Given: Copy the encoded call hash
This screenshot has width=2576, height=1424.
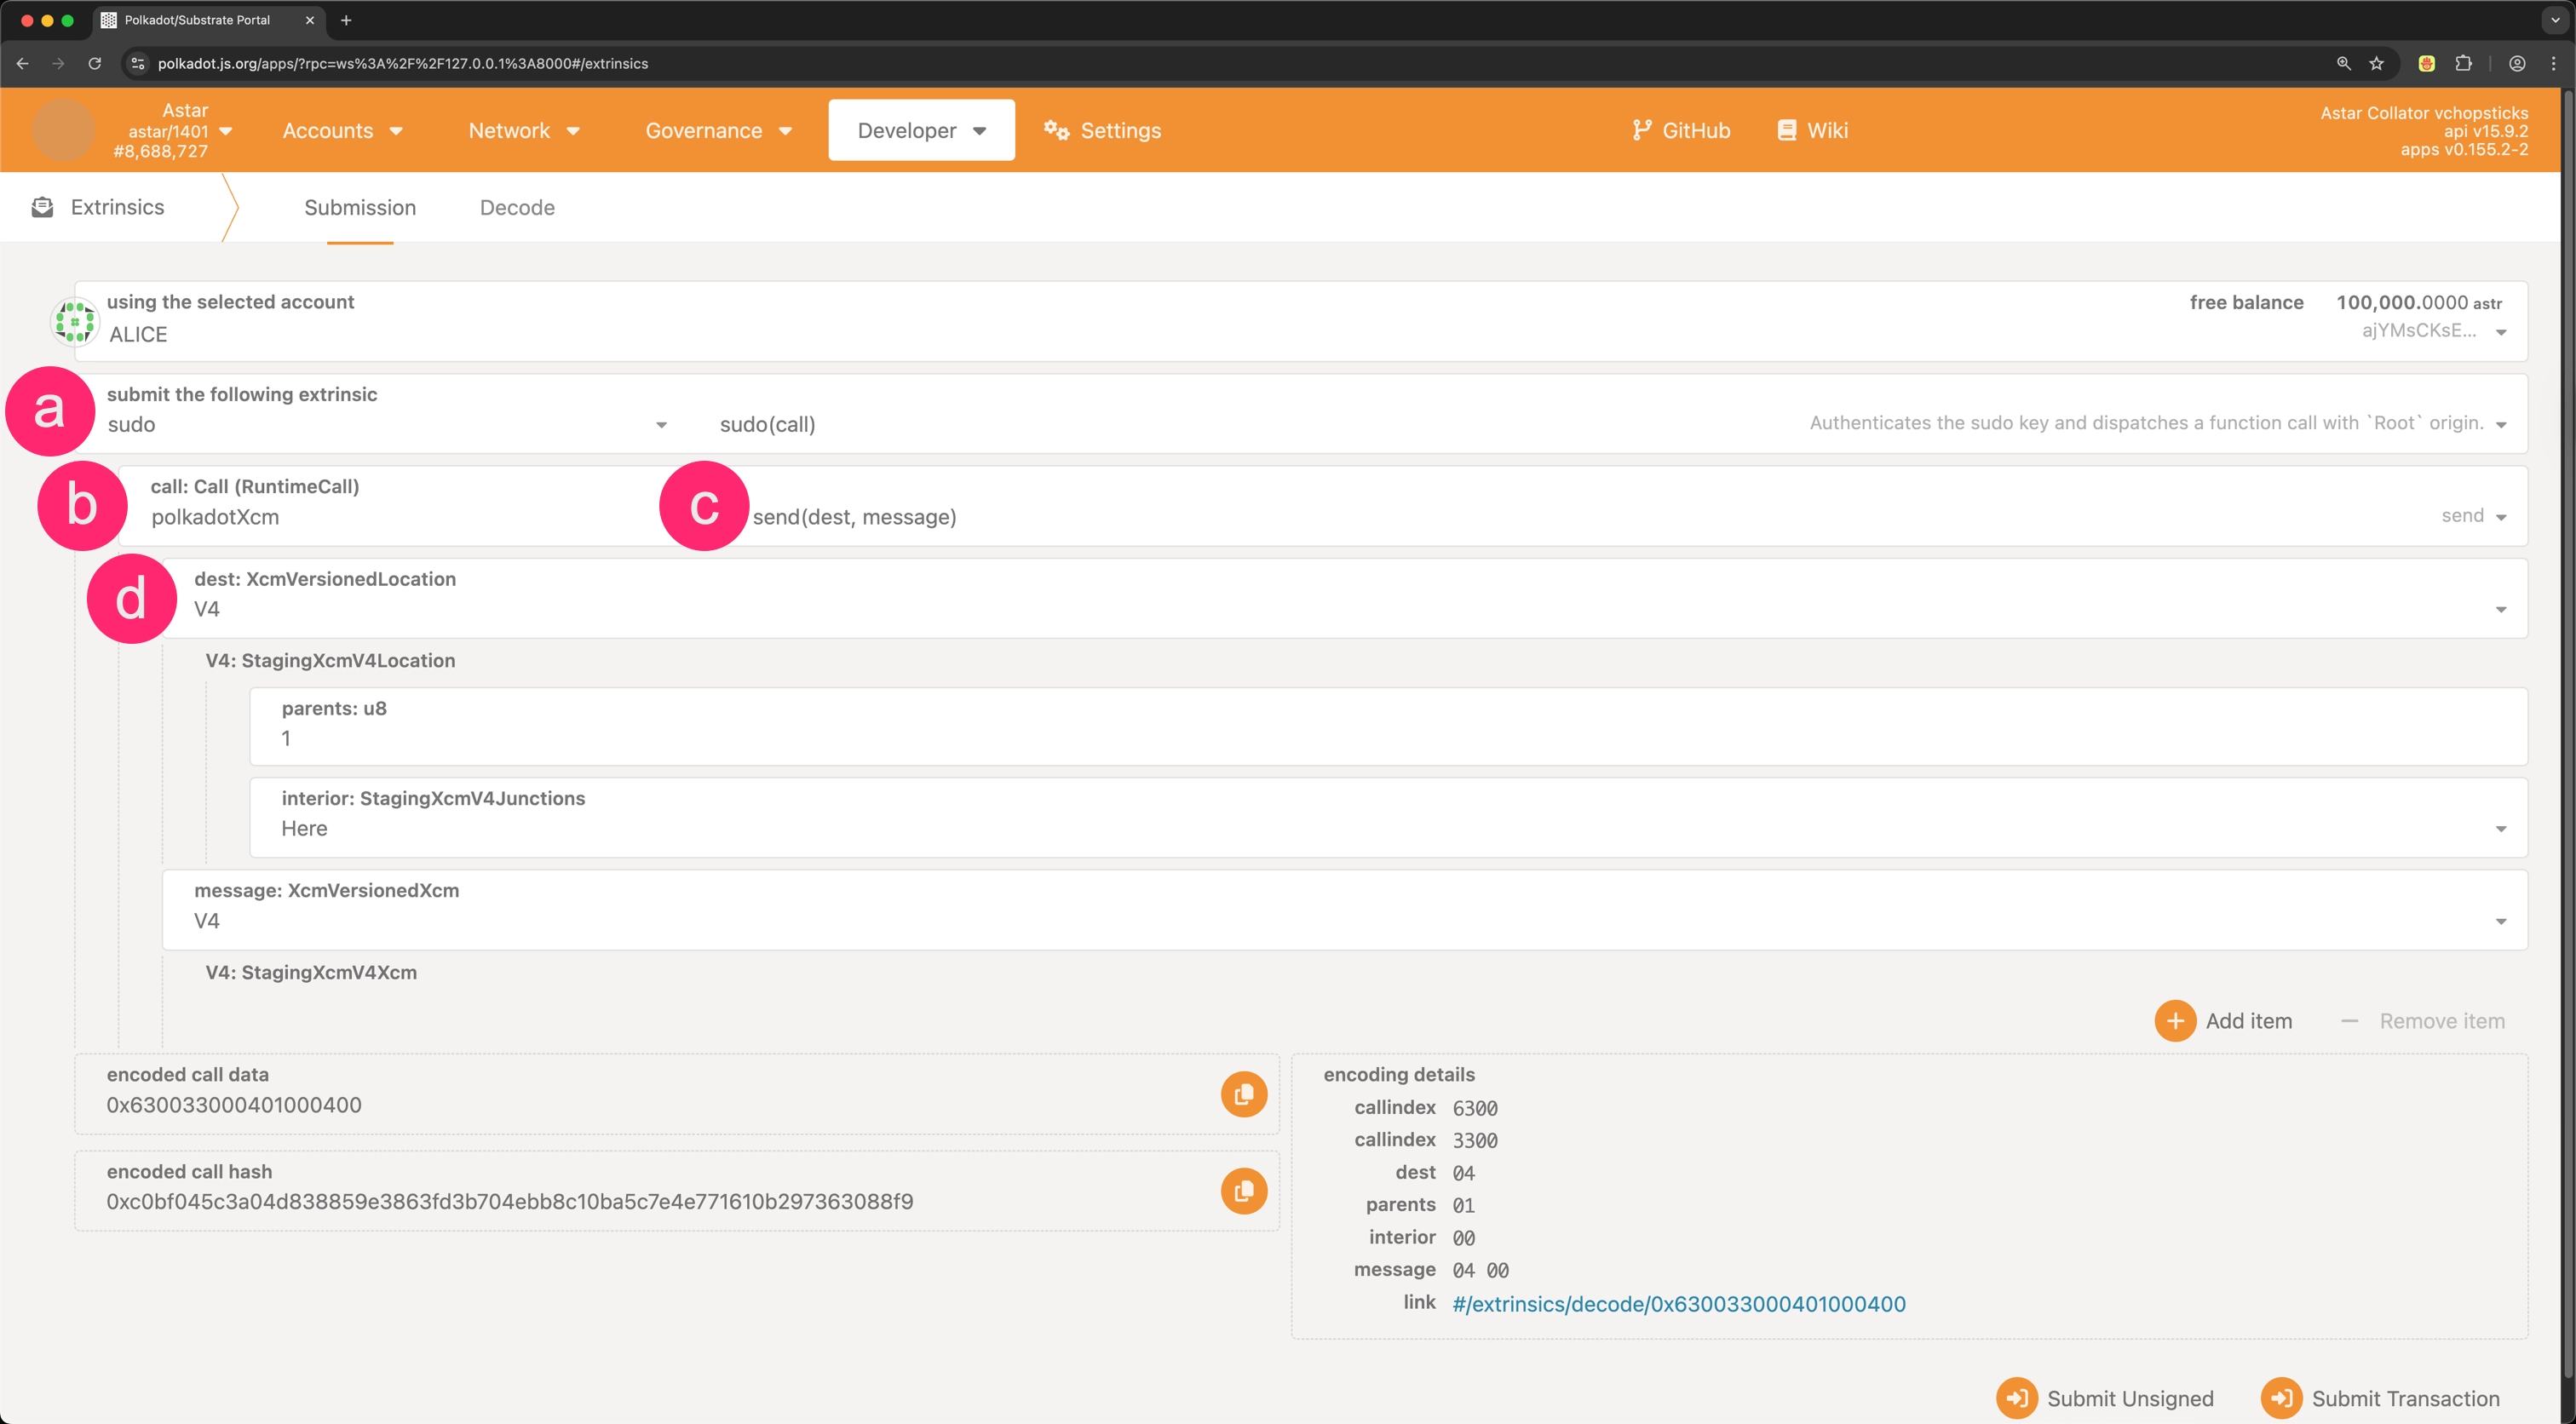Looking at the screenshot, I should (x=1243, y=1191).
